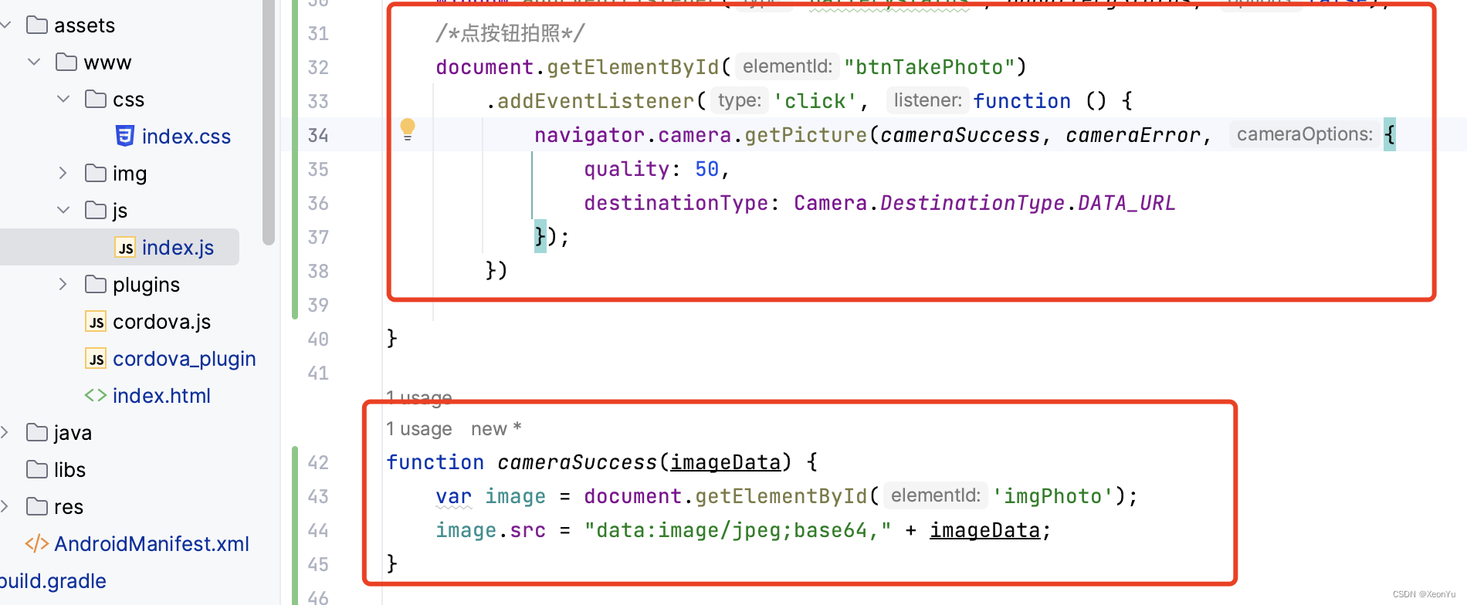Click the assets folder icon
The height and width of the screenshot is (605, 1467).
click(x=37, y=25)
